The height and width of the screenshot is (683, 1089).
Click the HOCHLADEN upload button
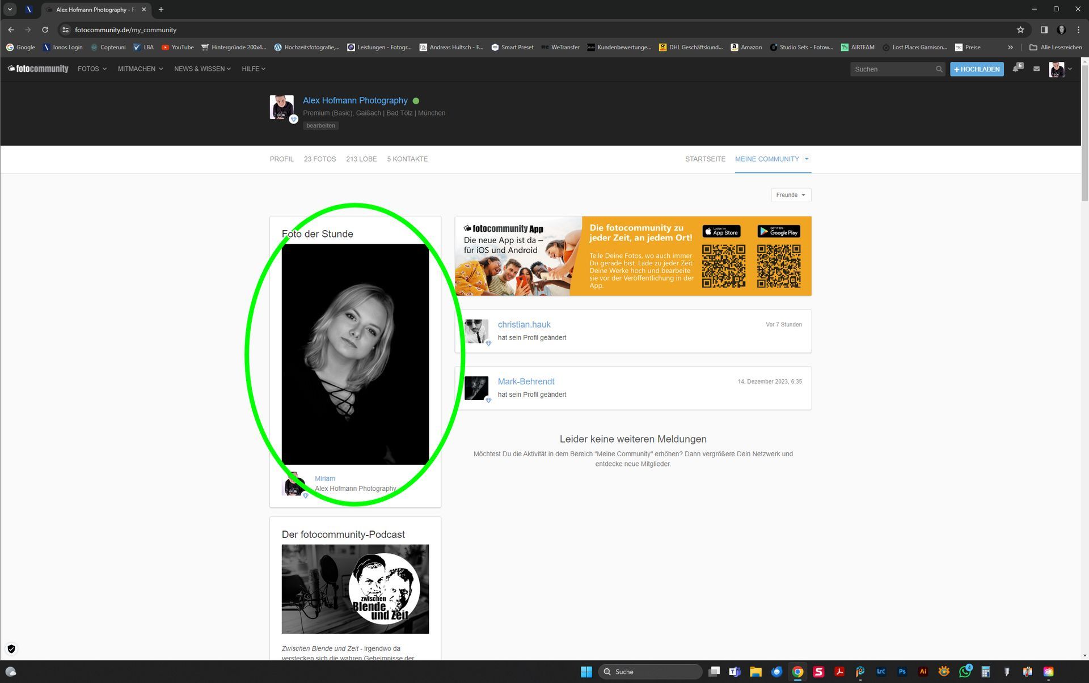[x=977, y=69]
